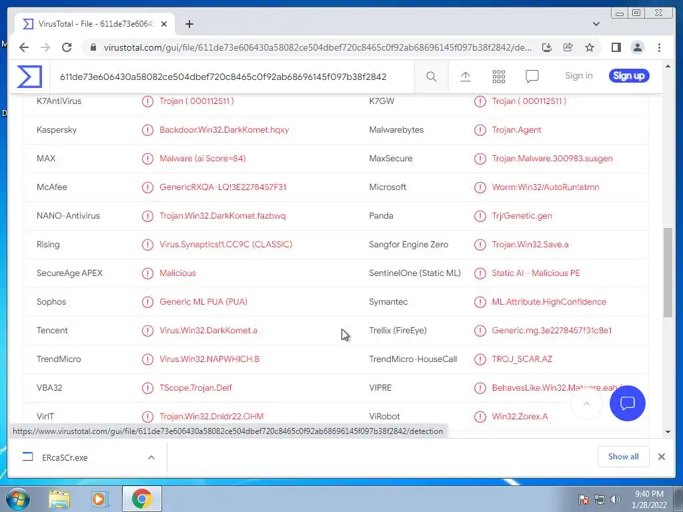Screen dimensions: 683x512
Task: Click the Sign up button
Action: coord(629,76)
